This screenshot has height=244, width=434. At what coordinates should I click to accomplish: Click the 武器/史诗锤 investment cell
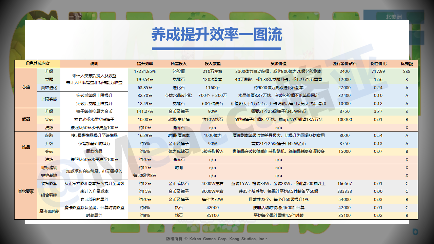tap(179, 119)
